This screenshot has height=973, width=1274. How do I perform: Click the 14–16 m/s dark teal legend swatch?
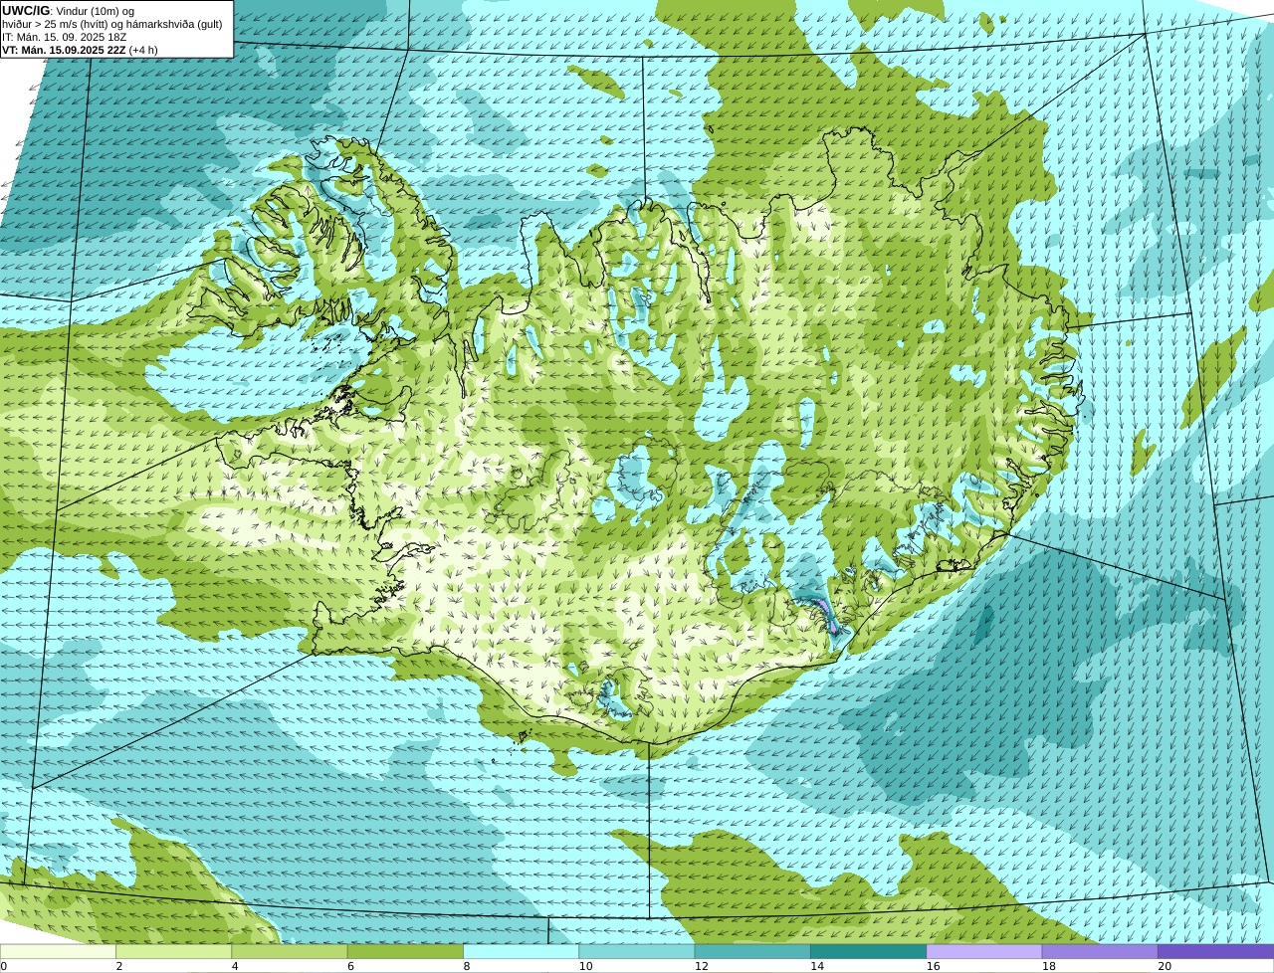tap(868, 951)
